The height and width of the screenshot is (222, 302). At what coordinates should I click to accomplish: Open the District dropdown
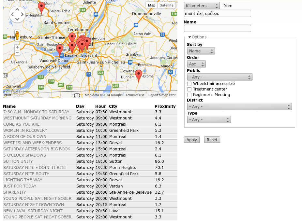(x=239, y=106)
